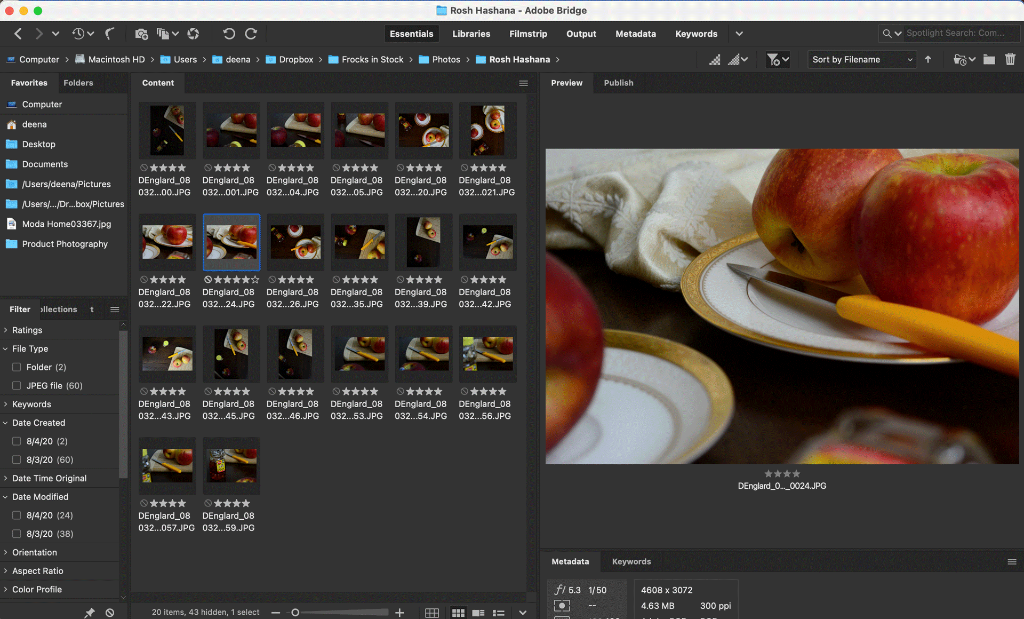Viewport: 1024px width, 619px height.
Task: Open the Output workspace tab
Action: pos(580,34)
